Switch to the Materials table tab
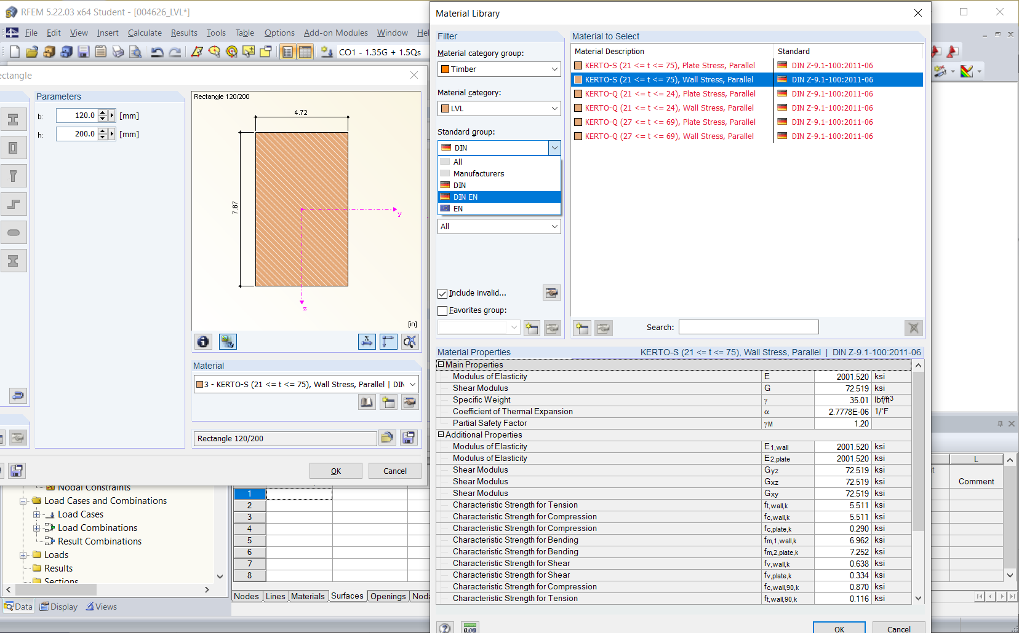This screenshot has width=1019, height=633. [308, 596]
